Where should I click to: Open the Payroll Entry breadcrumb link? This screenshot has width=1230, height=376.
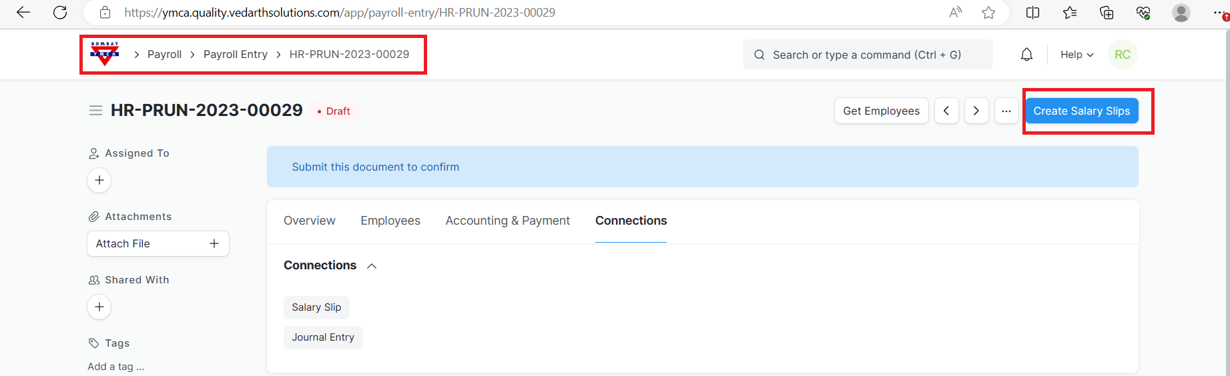[x=235, y=55]
